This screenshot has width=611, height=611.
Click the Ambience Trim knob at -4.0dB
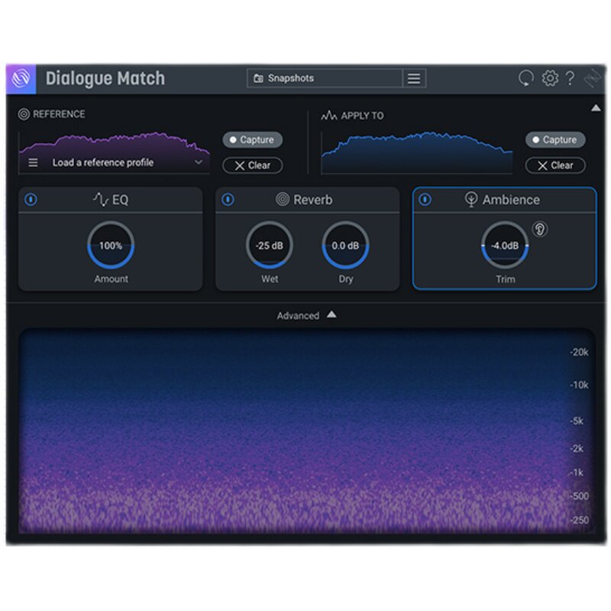(x=505, y=245)
